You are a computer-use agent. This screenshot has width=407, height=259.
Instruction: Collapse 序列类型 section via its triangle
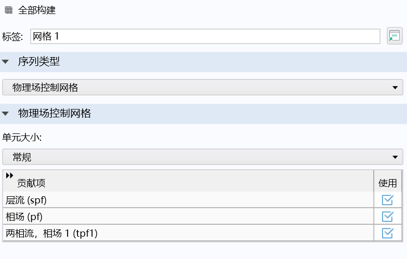point(6,62)
